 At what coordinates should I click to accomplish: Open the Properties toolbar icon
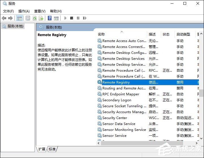tap(28, 18)
